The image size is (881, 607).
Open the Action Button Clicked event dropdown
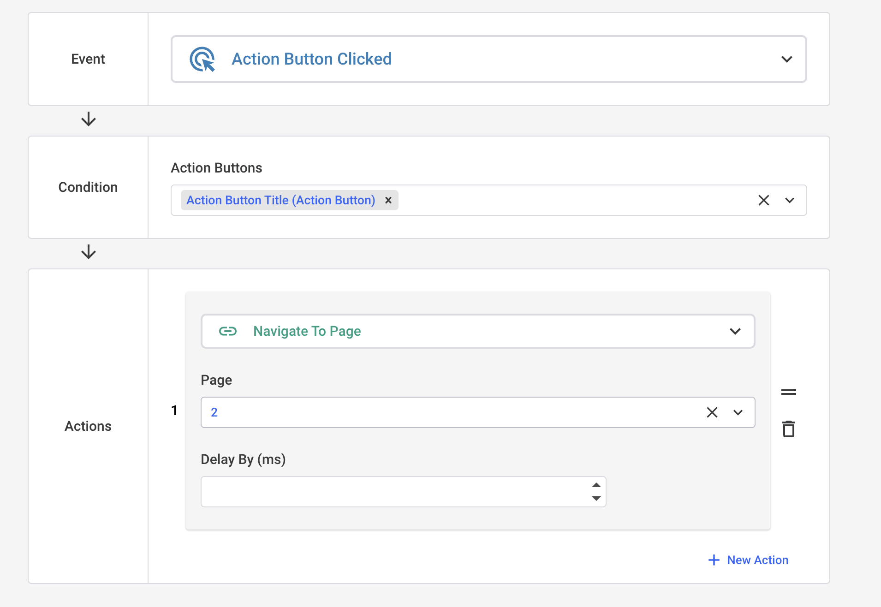click(488, 59)
